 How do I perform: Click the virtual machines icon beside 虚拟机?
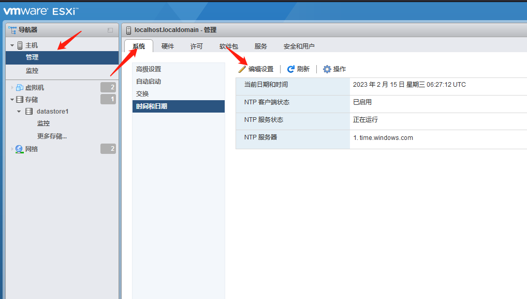(x=20, y=87)
